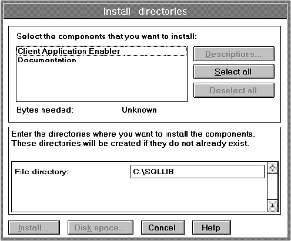
Task: Select the Documentation component
Action: click(x=47, y=60)
